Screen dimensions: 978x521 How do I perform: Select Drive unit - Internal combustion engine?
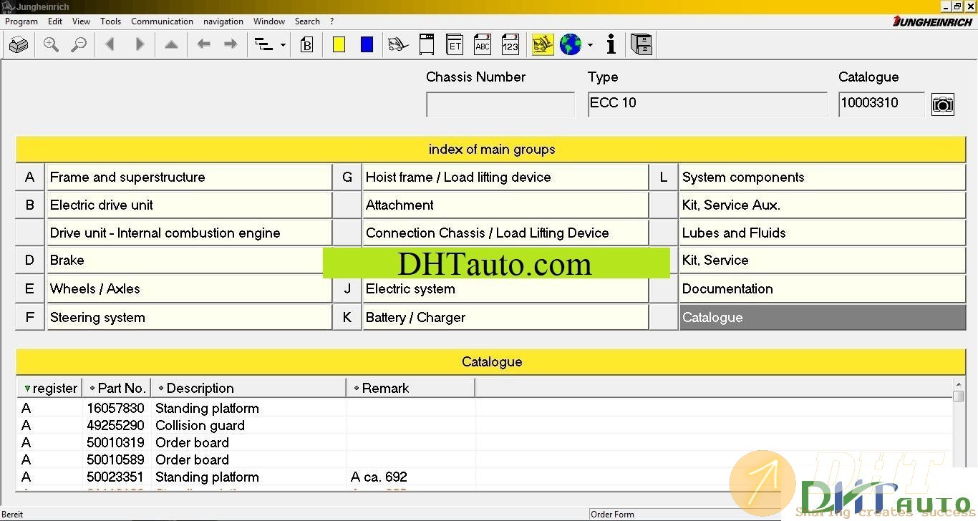(189, 233)
